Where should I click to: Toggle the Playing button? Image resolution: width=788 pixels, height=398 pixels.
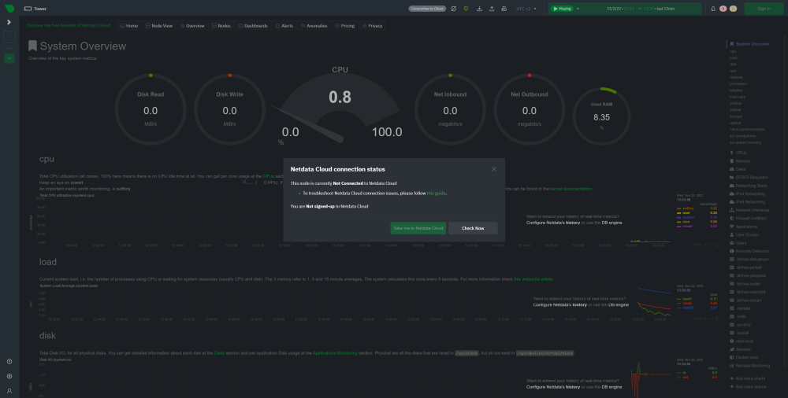coord(562,9)
